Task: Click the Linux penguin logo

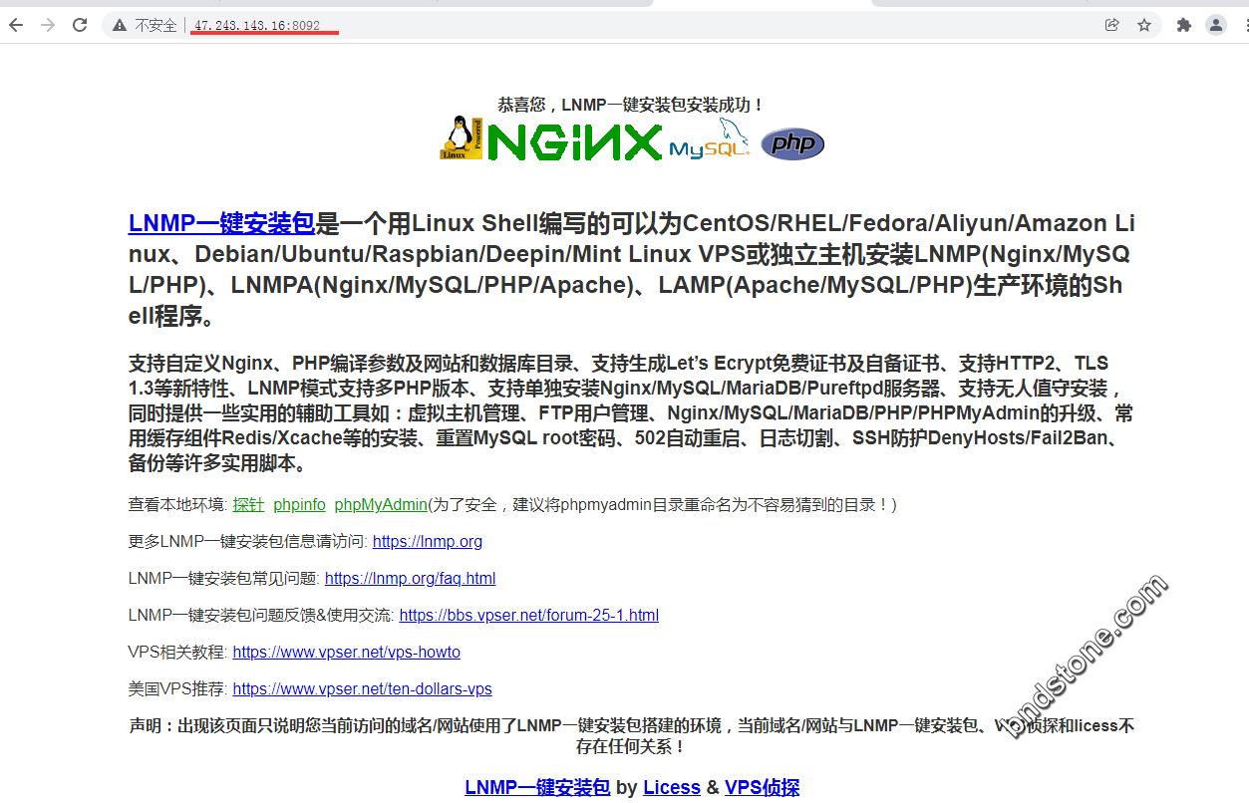Action: tap(461, 137)
